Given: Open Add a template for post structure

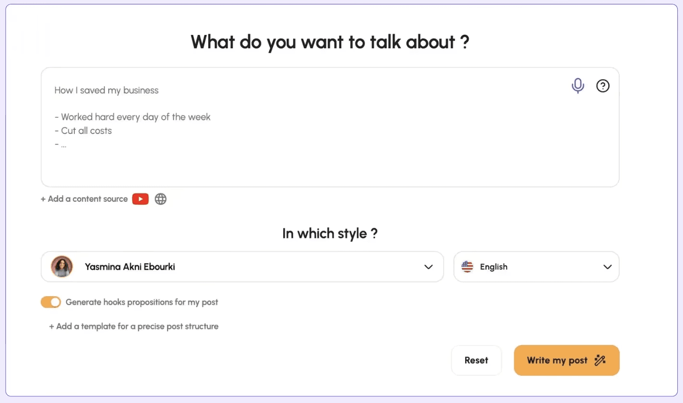Looking at the screenshot, I should pyautogui.click(x=134, y=326).
